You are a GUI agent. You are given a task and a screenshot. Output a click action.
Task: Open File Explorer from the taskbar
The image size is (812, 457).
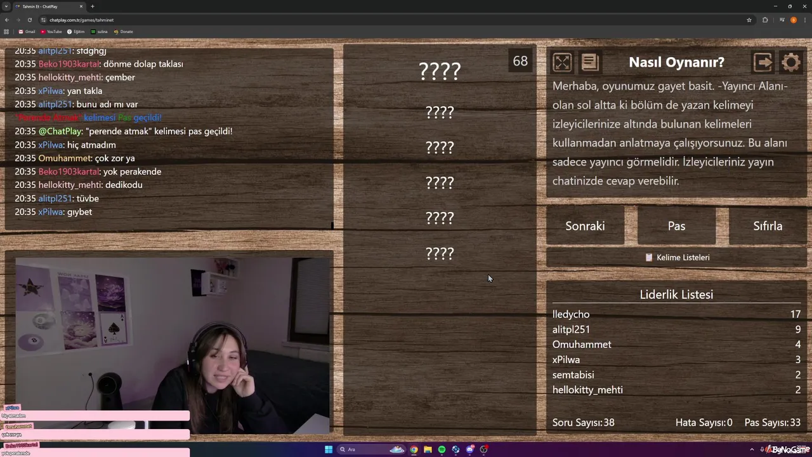coord(428,449)
